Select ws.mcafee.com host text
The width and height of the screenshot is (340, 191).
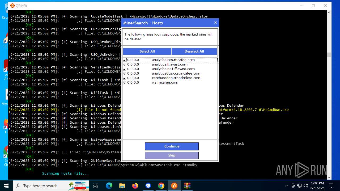click(x=165, y=83)
